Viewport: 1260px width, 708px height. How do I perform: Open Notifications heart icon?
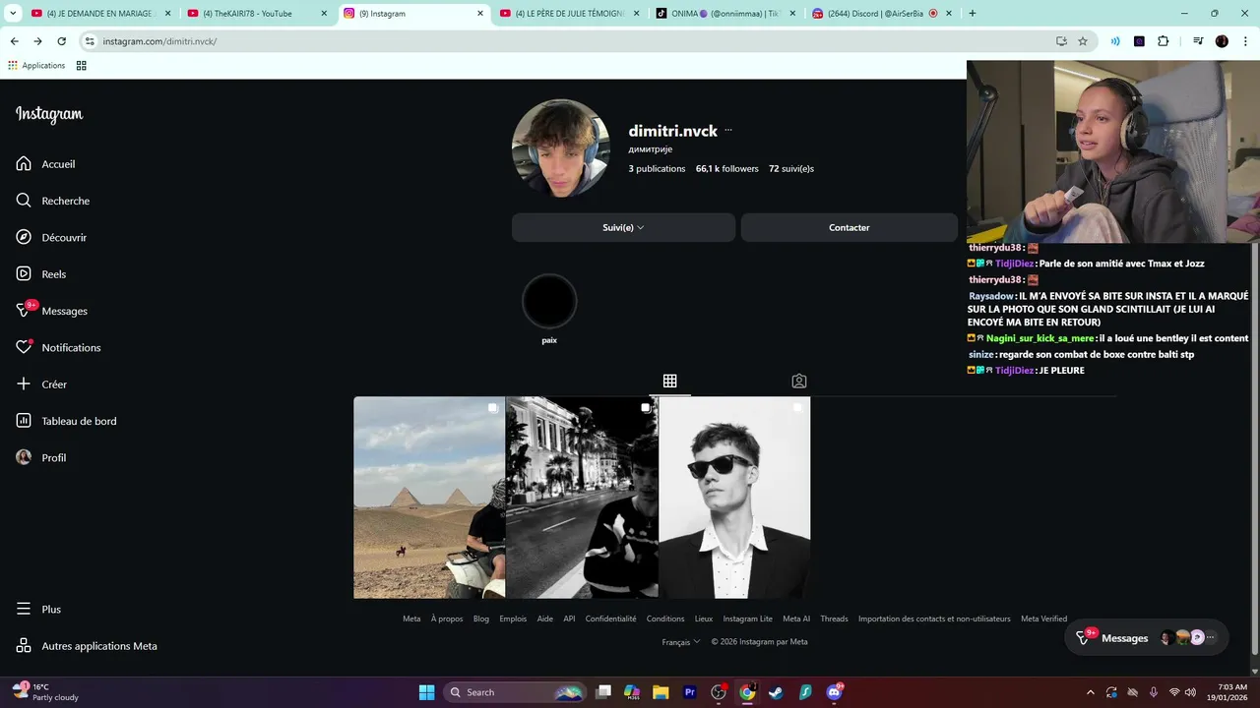(x=24, y=347)
